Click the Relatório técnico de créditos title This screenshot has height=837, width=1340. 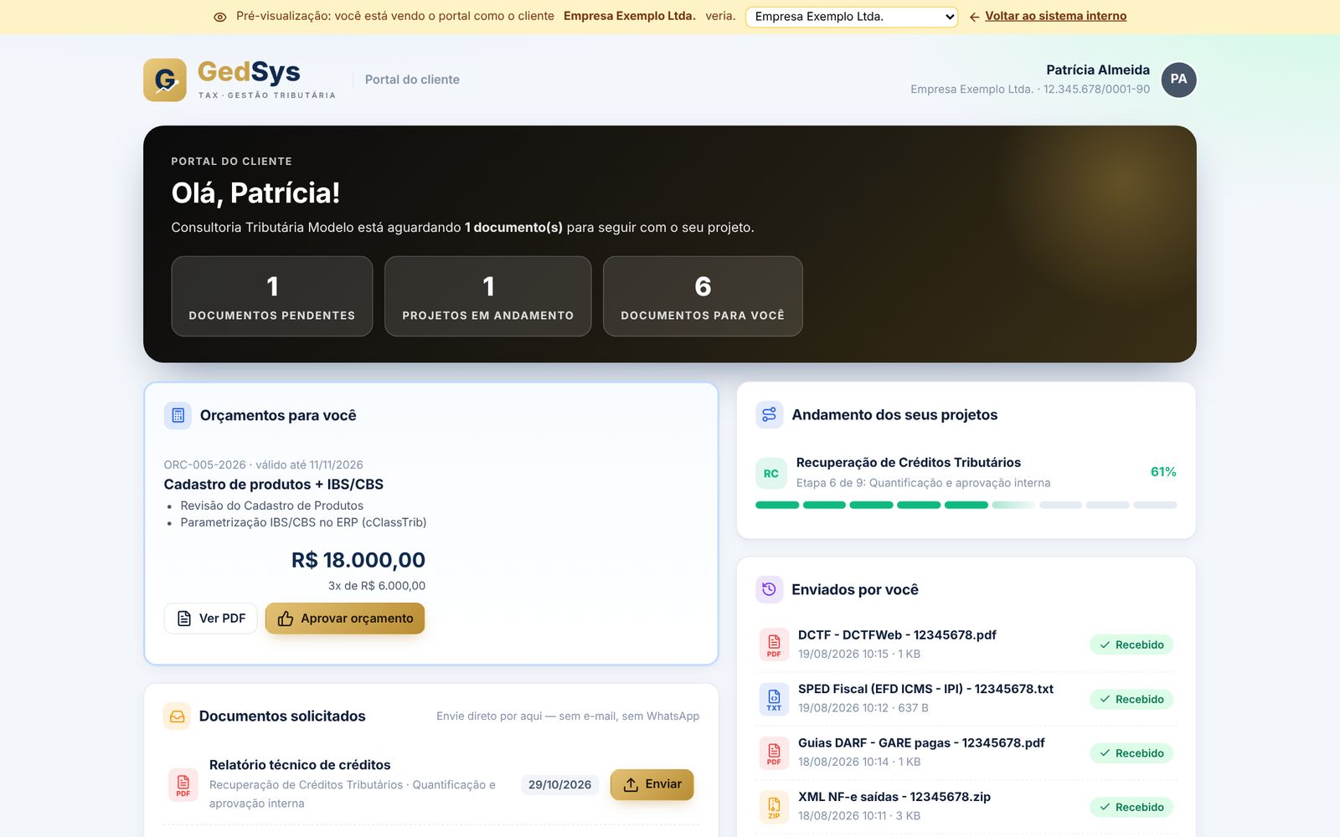tap(300, 765)
